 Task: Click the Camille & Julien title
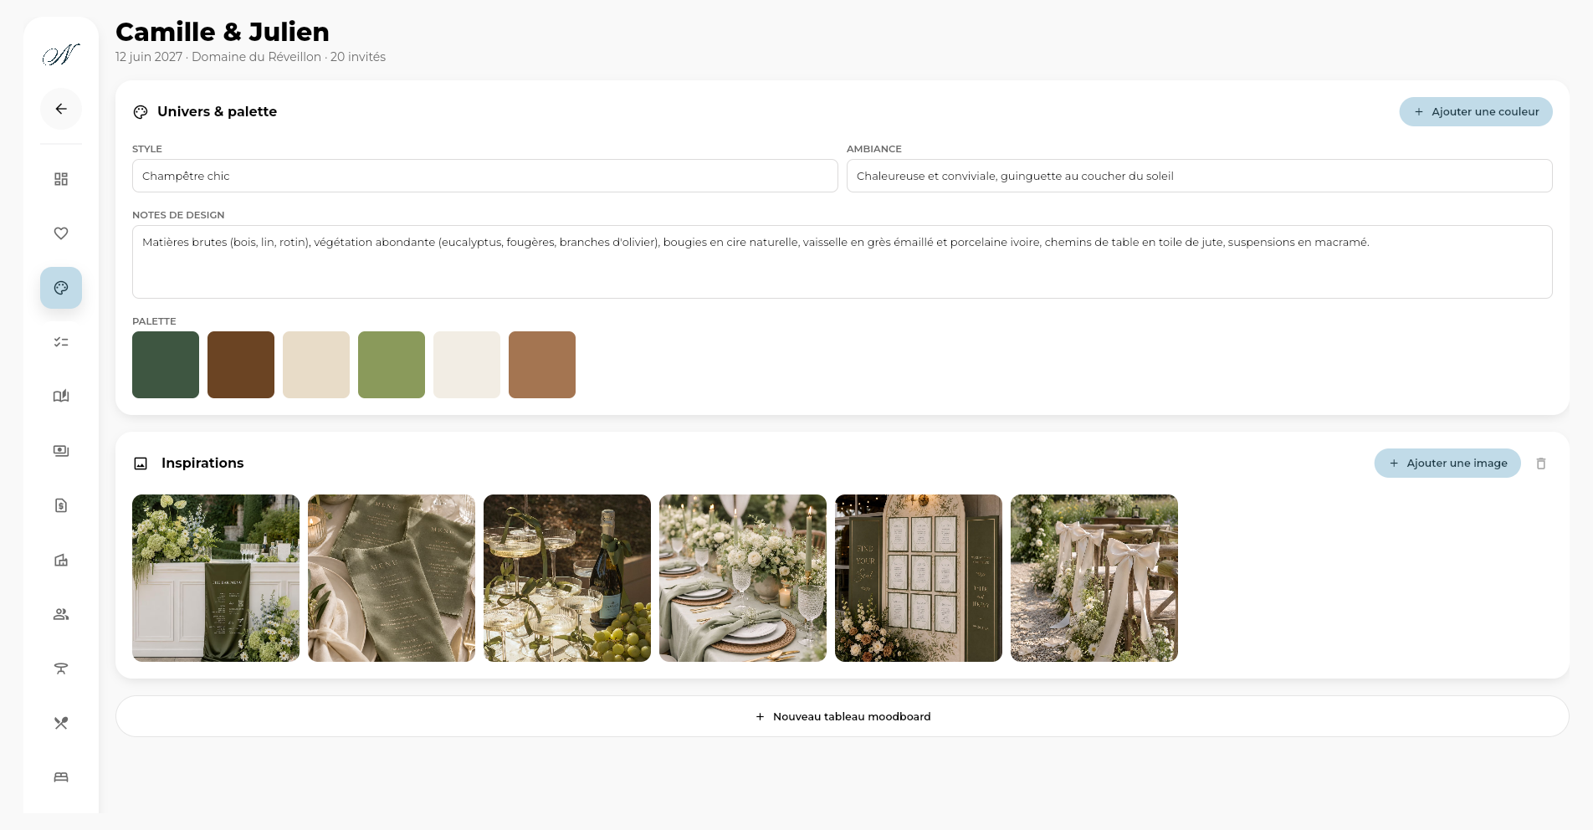click(223, 32)
